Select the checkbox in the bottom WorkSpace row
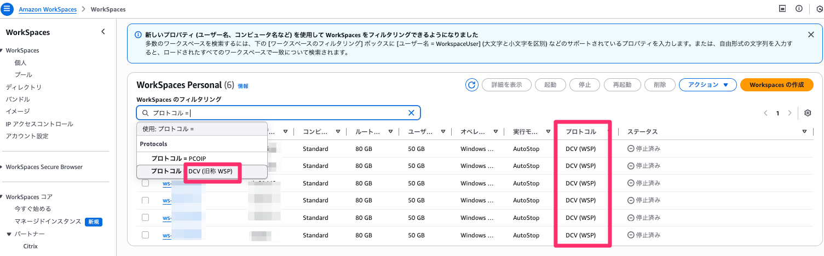Viewport: 824px width, 256px height. click(145, 235)
